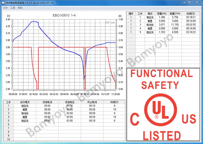Click the EBX app icon in title bar

coord(3,3)
